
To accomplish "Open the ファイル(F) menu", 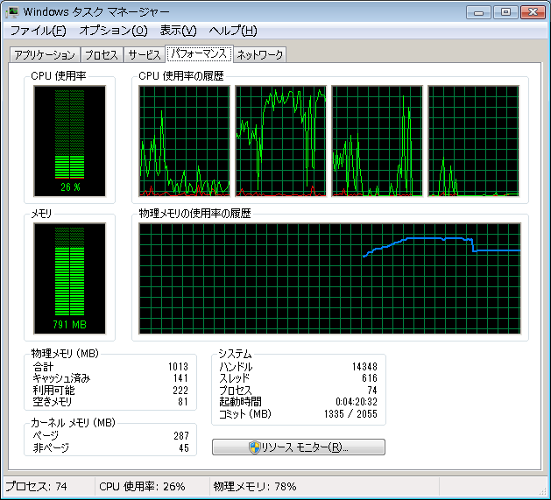I will (x=38, y=31).
